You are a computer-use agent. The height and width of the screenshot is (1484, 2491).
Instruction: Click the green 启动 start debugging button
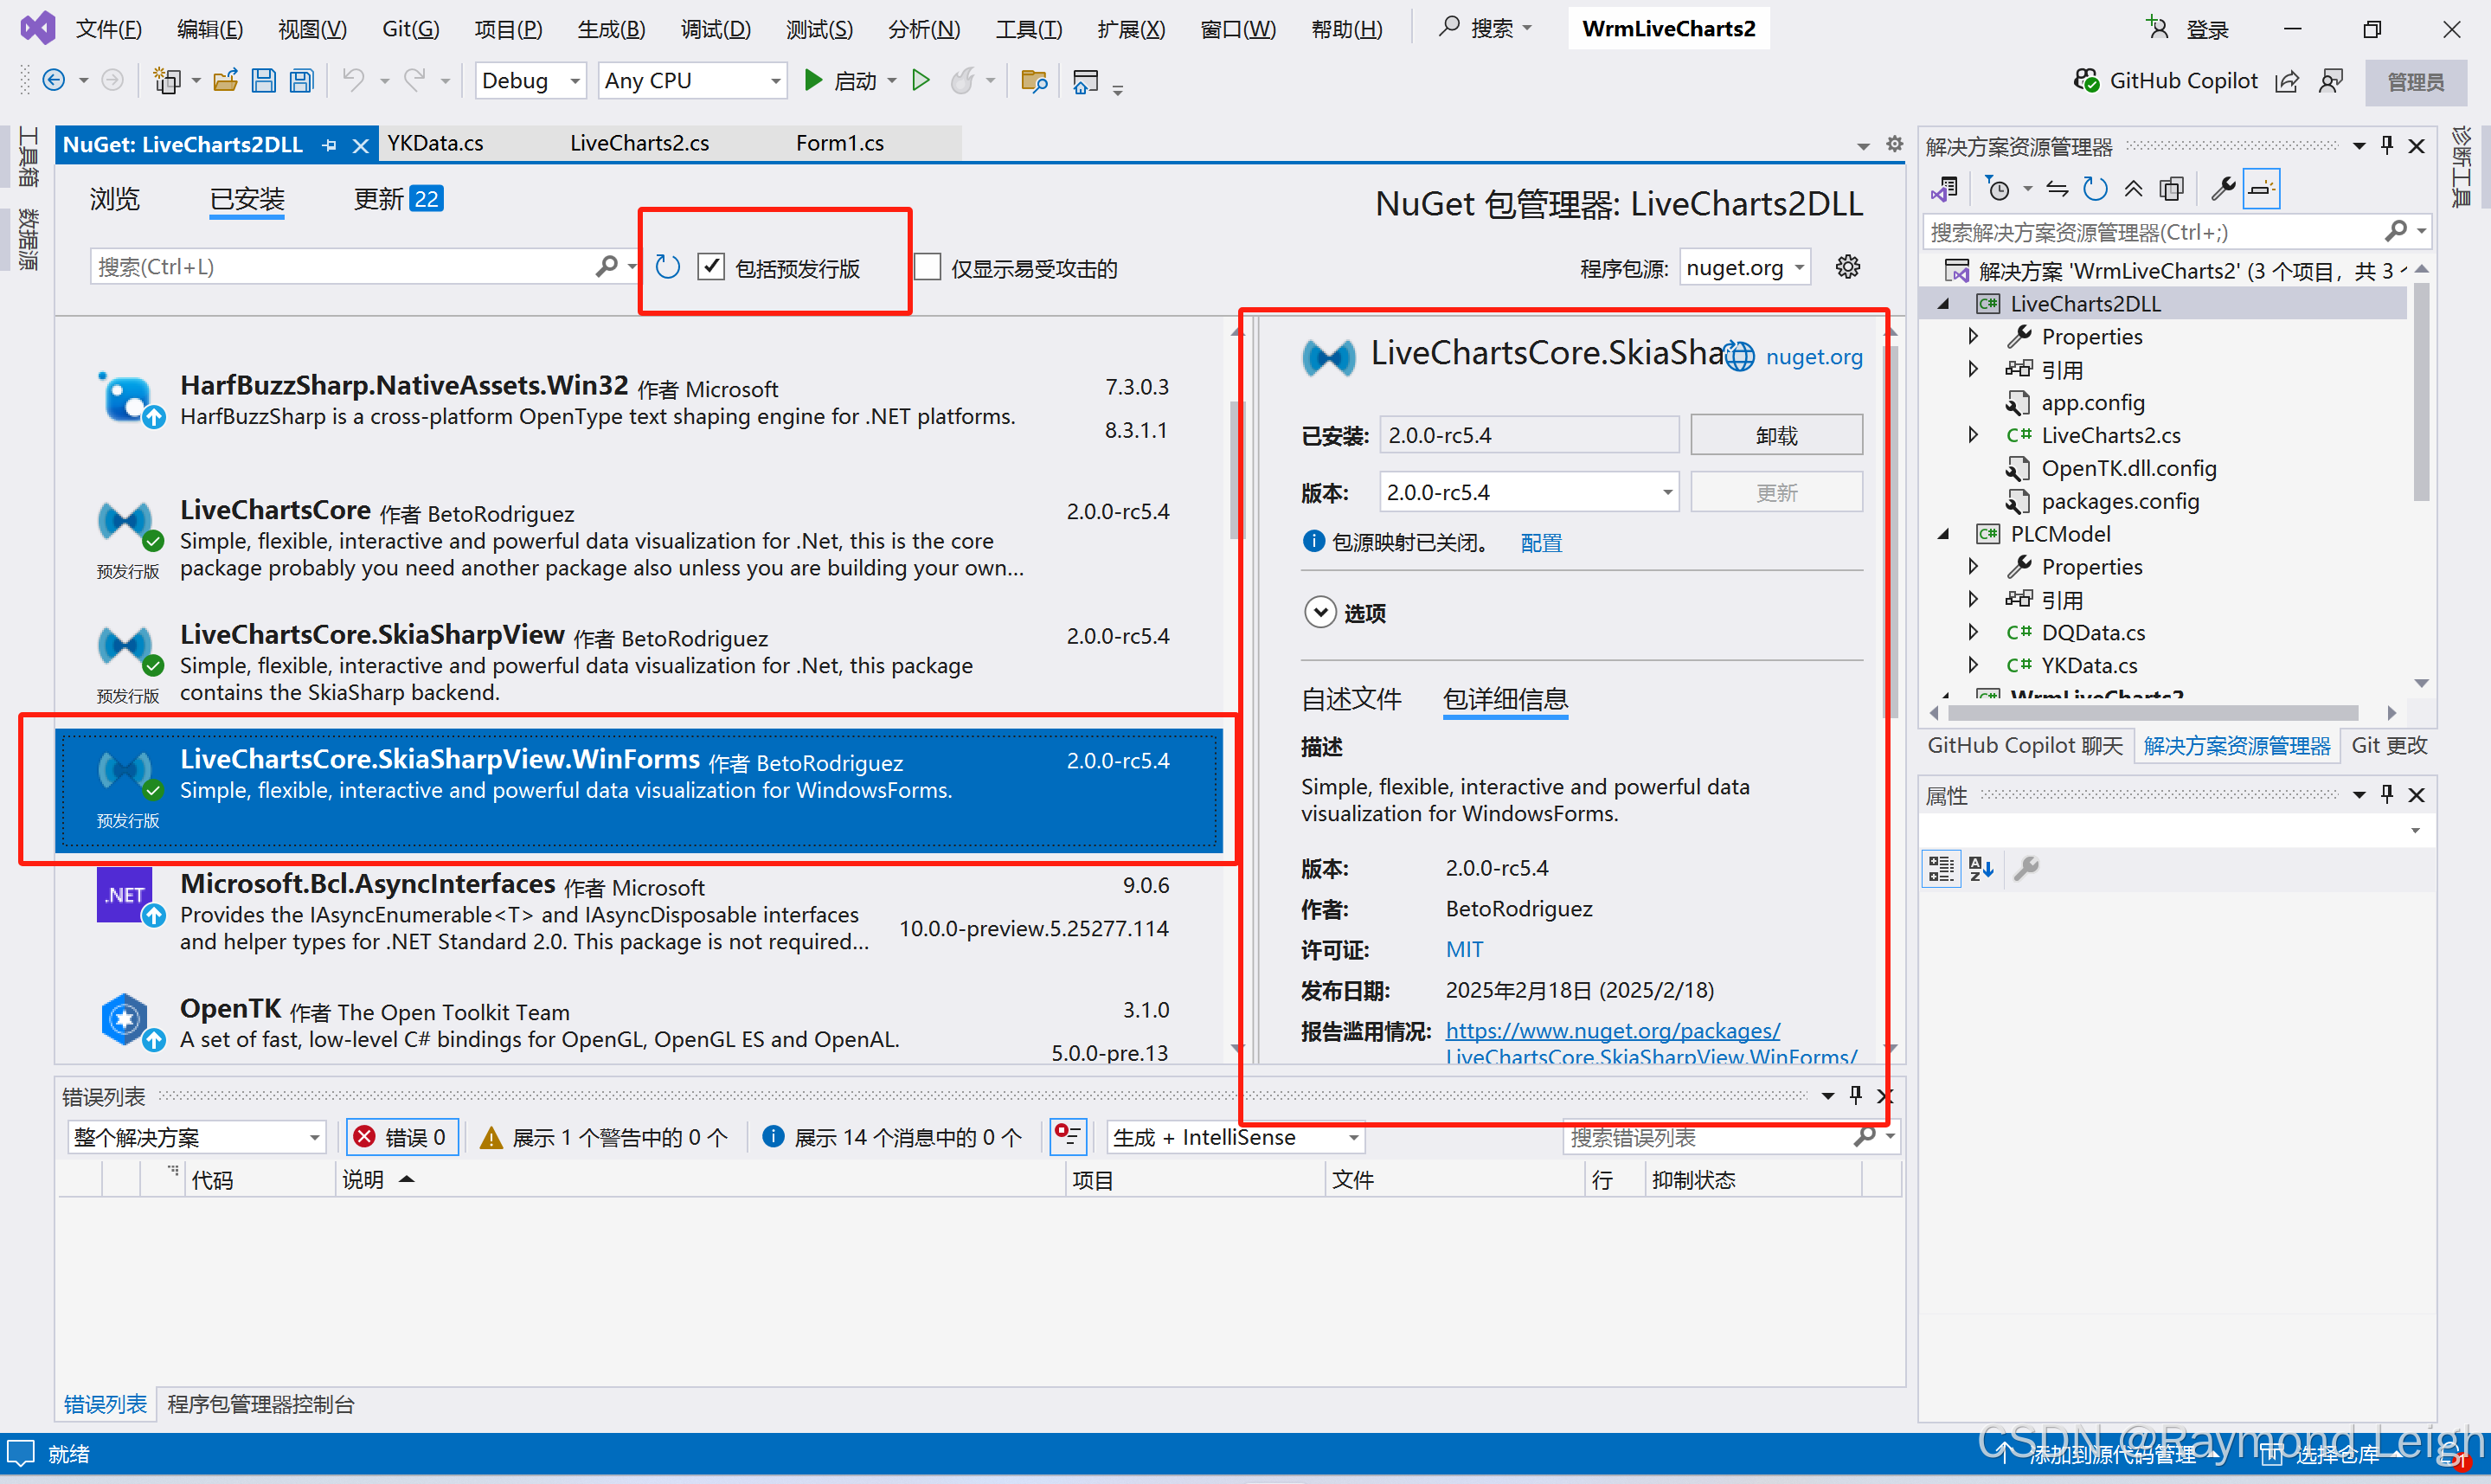[x=841, y=81]
